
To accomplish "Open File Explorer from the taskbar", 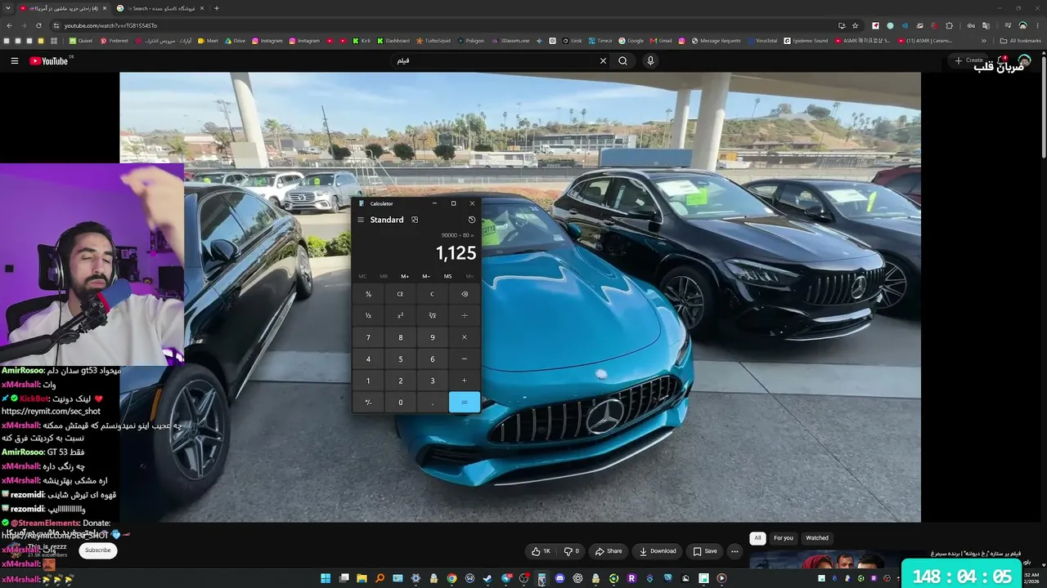I will (362, 579).
